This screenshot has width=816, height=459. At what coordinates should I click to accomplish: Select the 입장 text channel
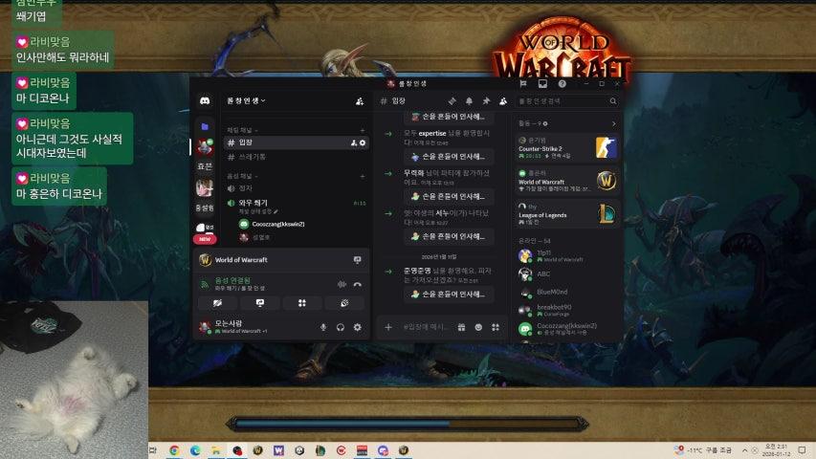pyautogui.click(x=297, y=142)
